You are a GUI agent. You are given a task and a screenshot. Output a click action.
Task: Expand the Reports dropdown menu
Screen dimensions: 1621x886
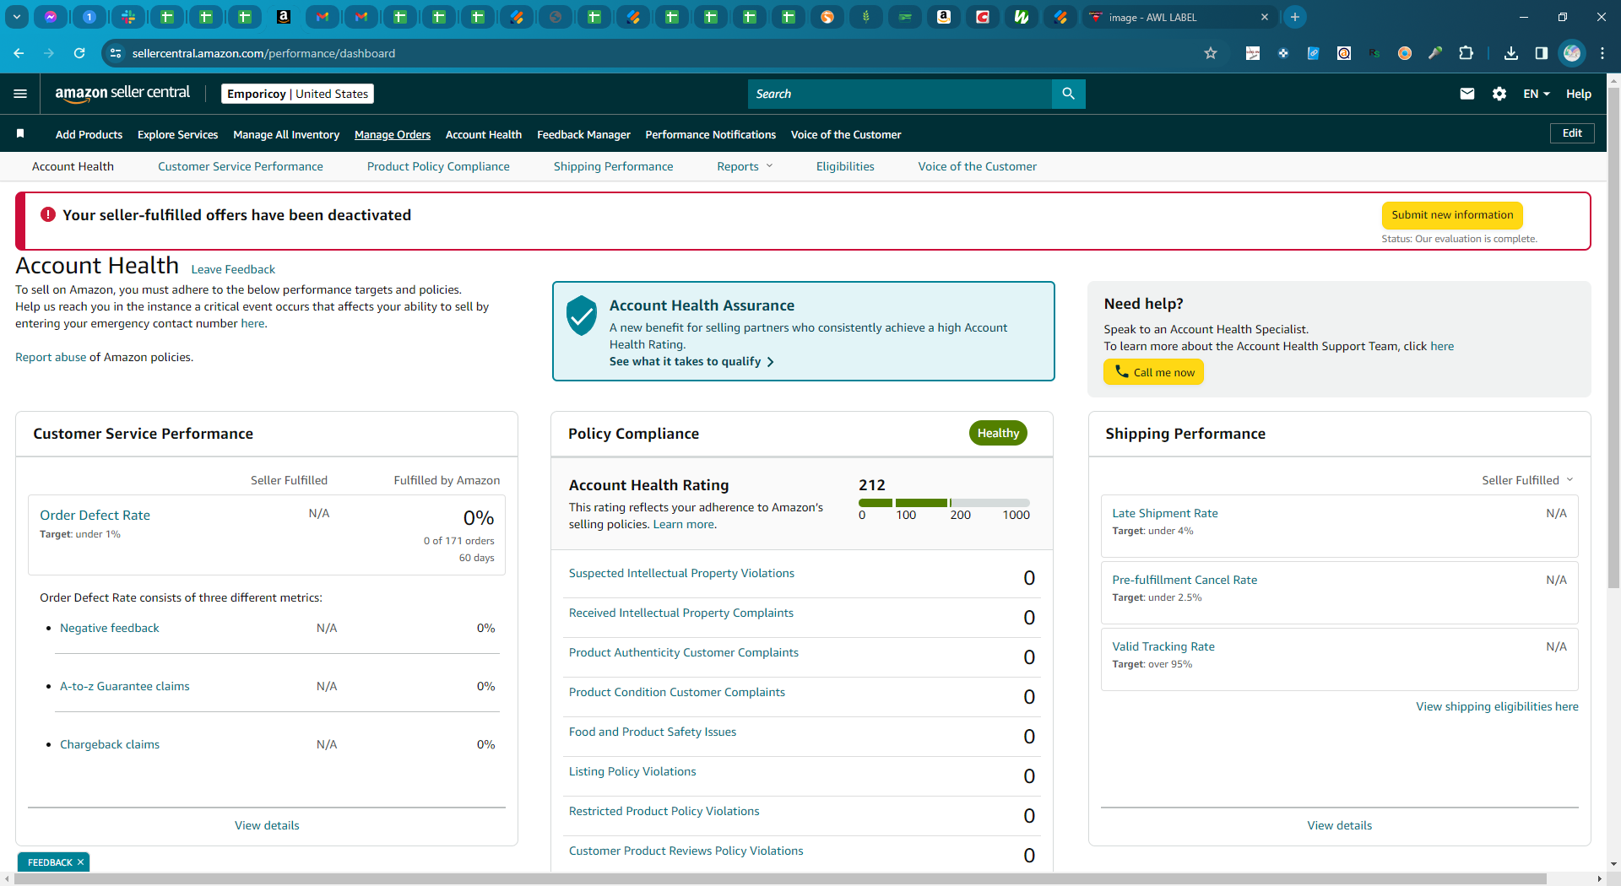click(745, 166)
